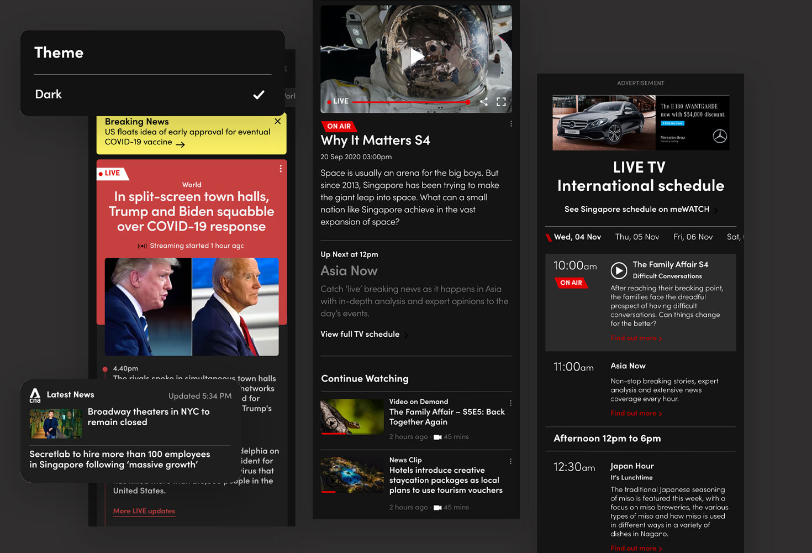
Task: Play the Hotels staycation news clip thumbnail
Action: pyautogui.click(x=352, y=474)
